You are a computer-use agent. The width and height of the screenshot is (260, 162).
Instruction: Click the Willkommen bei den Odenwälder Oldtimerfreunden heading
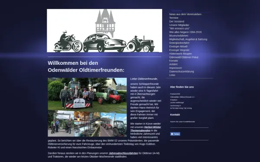[x=86, y=67]
